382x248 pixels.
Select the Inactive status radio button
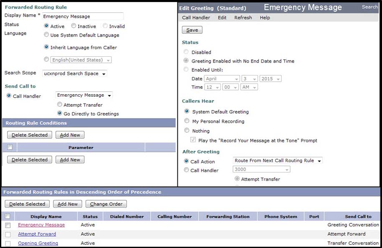pos(73,25)
